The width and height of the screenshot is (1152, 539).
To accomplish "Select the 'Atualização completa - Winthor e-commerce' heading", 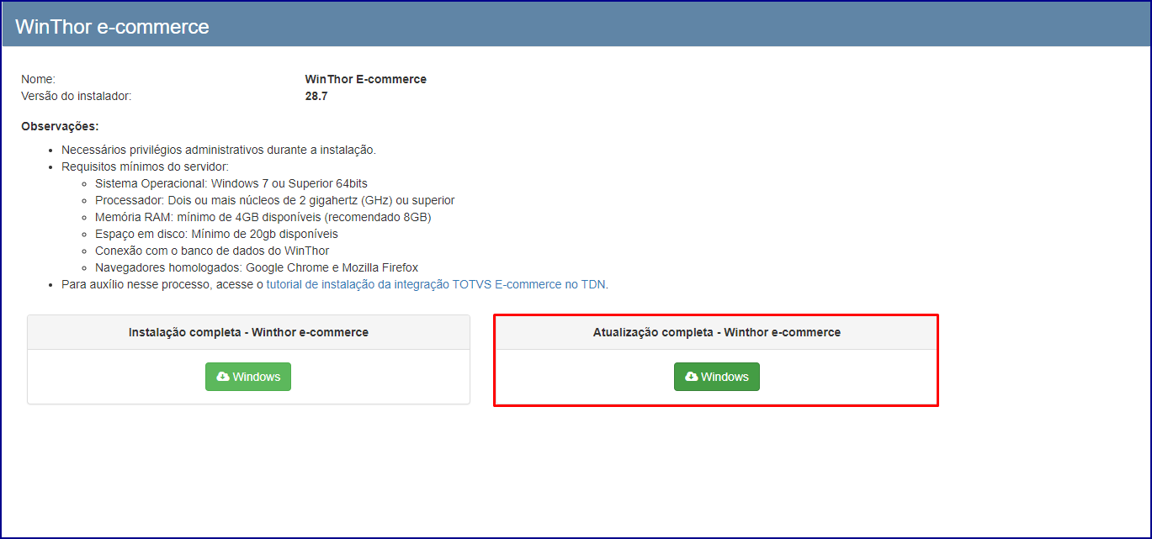I will pyautogui.click(x=716, y=332).
